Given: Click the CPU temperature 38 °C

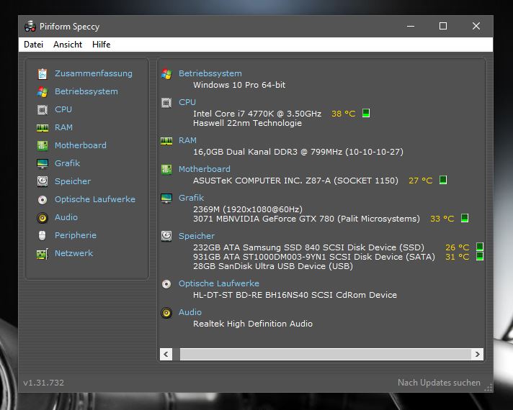Looking at the screenshot, I should point(344,114).
